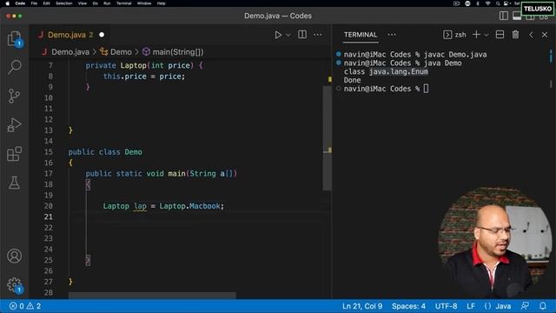
Task: Change indentation via Spaces: 4
Action: (408, 306)
